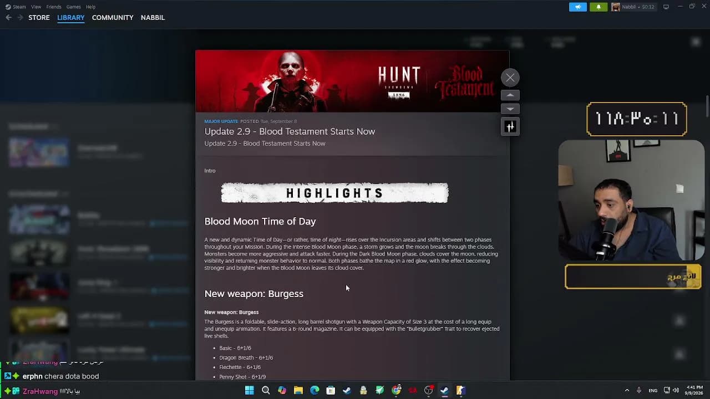Open the network tray icon
Screen dimensions: 710x399
coord(667,390)
